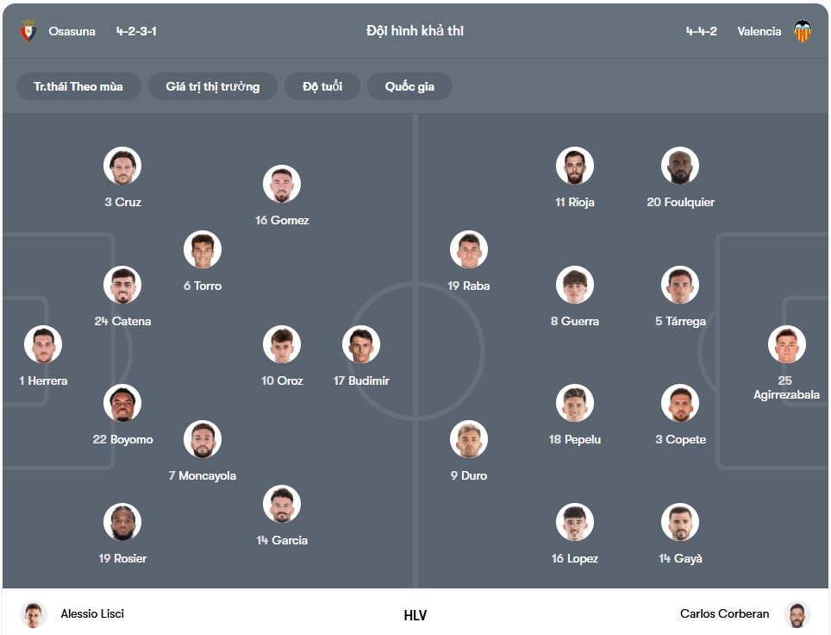831x635 pixels.
Task: Enable the Độ tuổi filter
Action: tap(322, 86)
